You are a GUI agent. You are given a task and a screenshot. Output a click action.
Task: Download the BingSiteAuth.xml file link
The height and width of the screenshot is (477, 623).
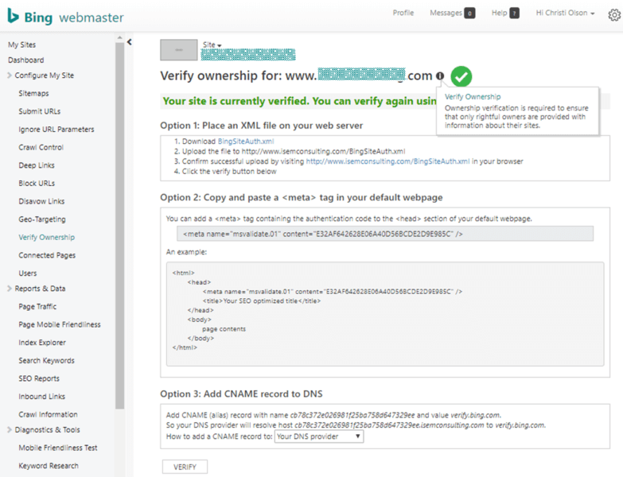coord(246,142)
